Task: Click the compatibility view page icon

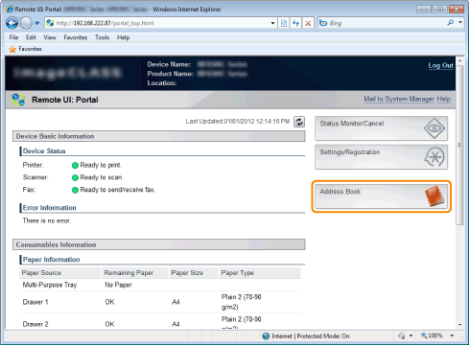Action: (x=284, y=23)
